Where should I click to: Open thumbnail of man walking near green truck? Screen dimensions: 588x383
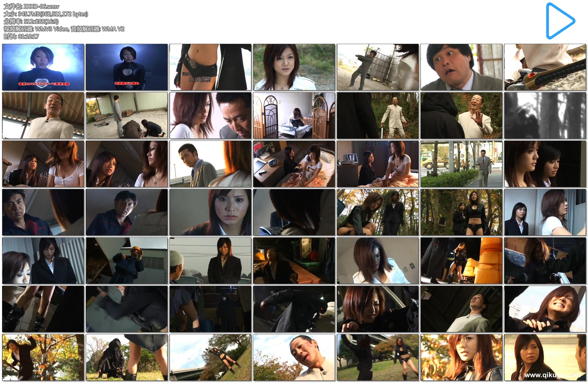461,164
